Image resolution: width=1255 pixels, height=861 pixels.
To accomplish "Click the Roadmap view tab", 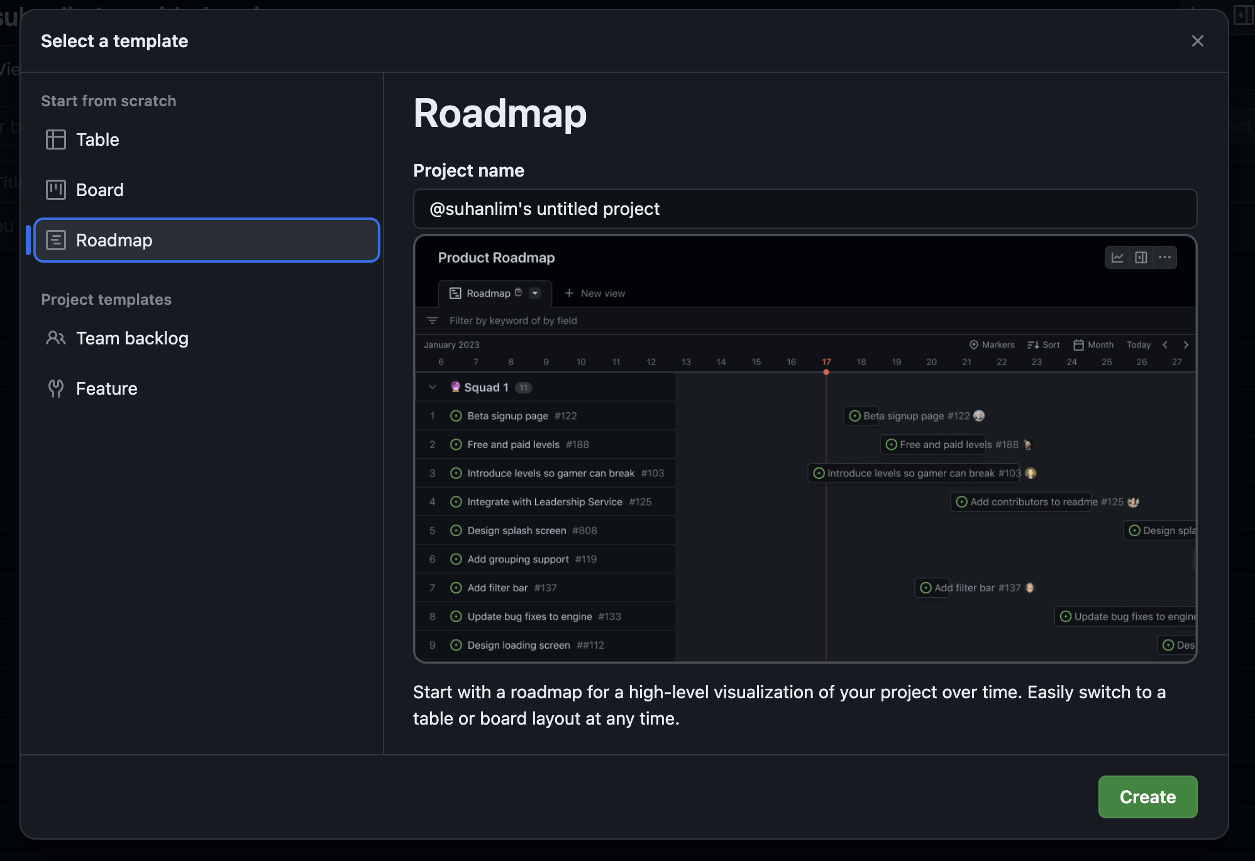I will click(x=487, y=293).
